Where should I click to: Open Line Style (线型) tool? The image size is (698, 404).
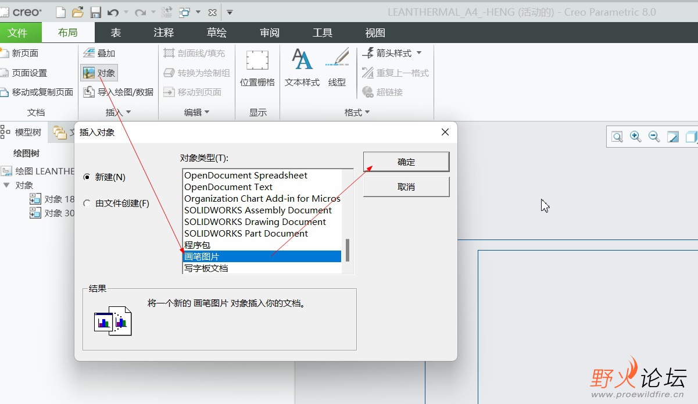coord(337,68)
